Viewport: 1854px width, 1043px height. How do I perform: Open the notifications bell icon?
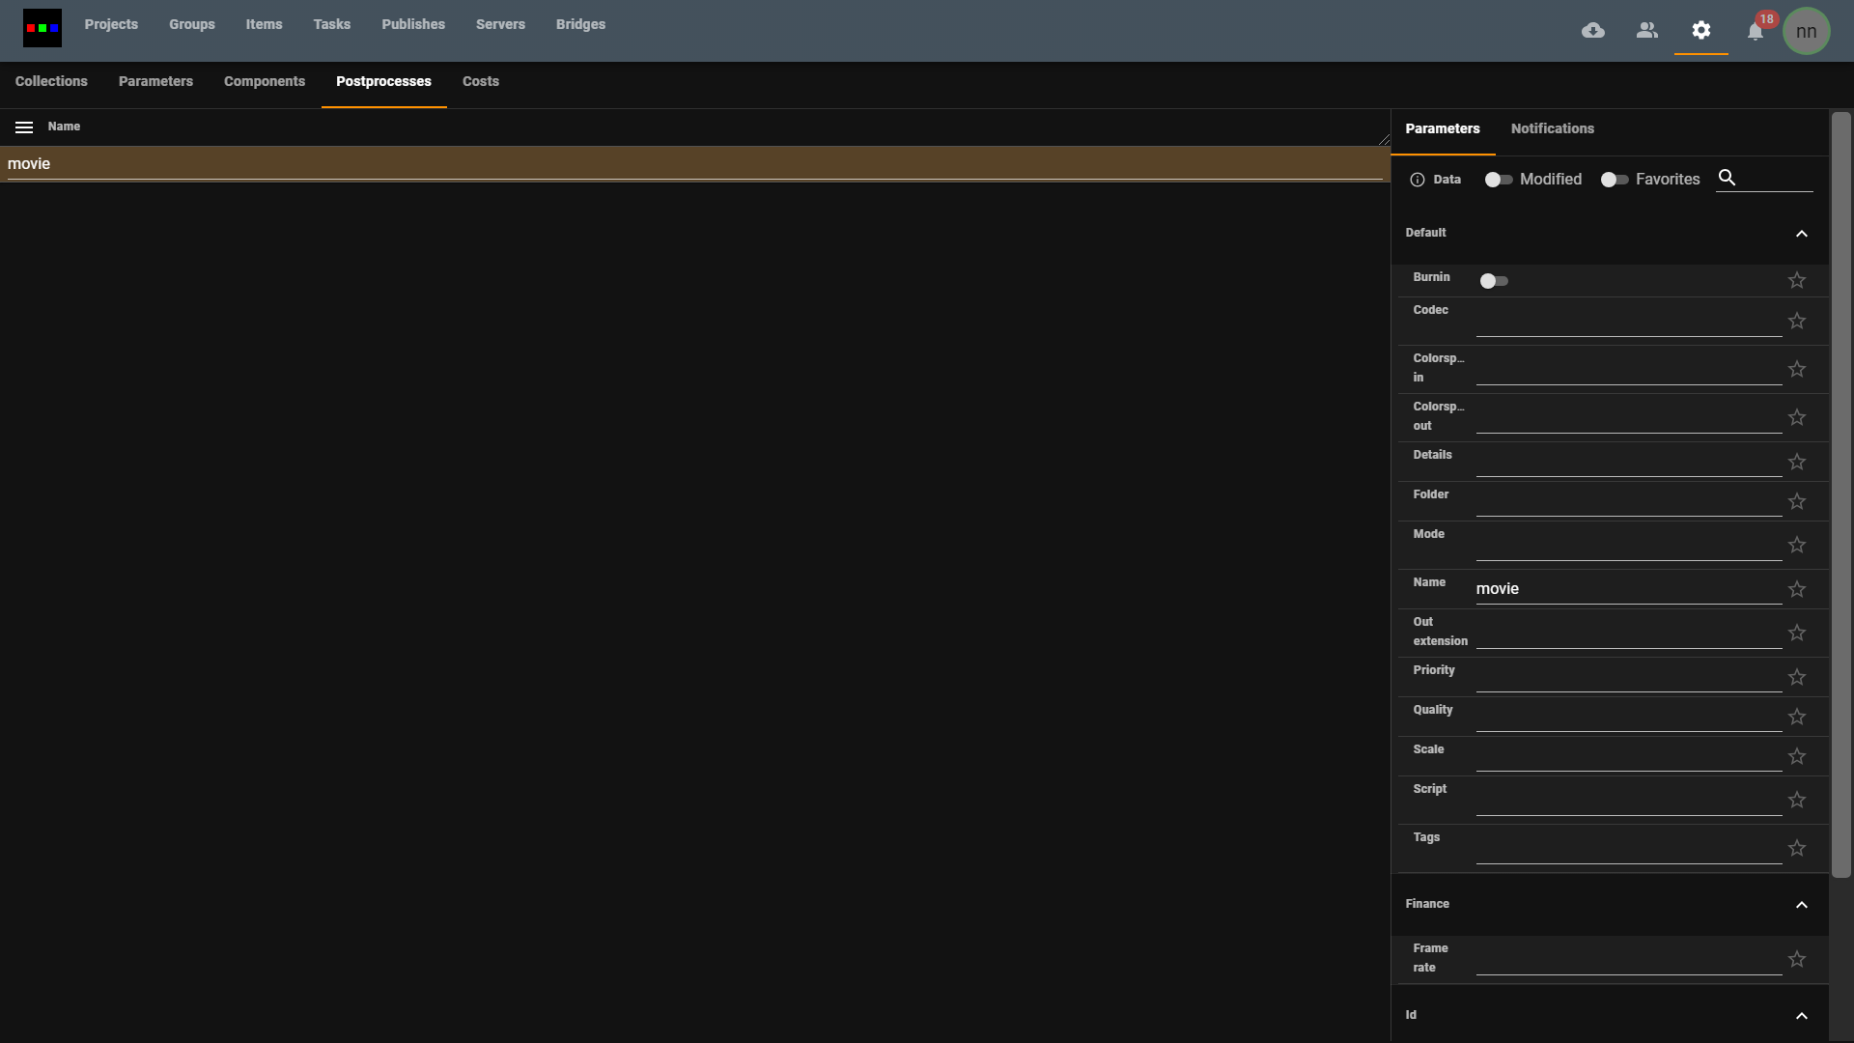tap(1756, 32)
